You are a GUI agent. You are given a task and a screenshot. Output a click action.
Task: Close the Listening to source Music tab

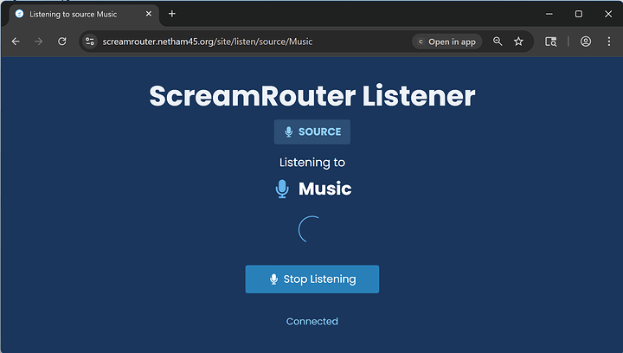coord(148,15)
